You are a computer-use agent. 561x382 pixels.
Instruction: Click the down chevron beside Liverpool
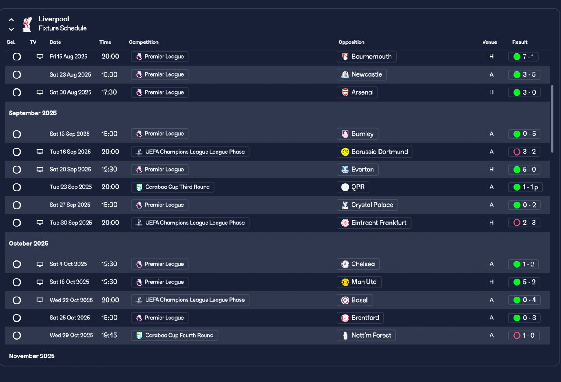pyautogui.click(x=11, y=29)
